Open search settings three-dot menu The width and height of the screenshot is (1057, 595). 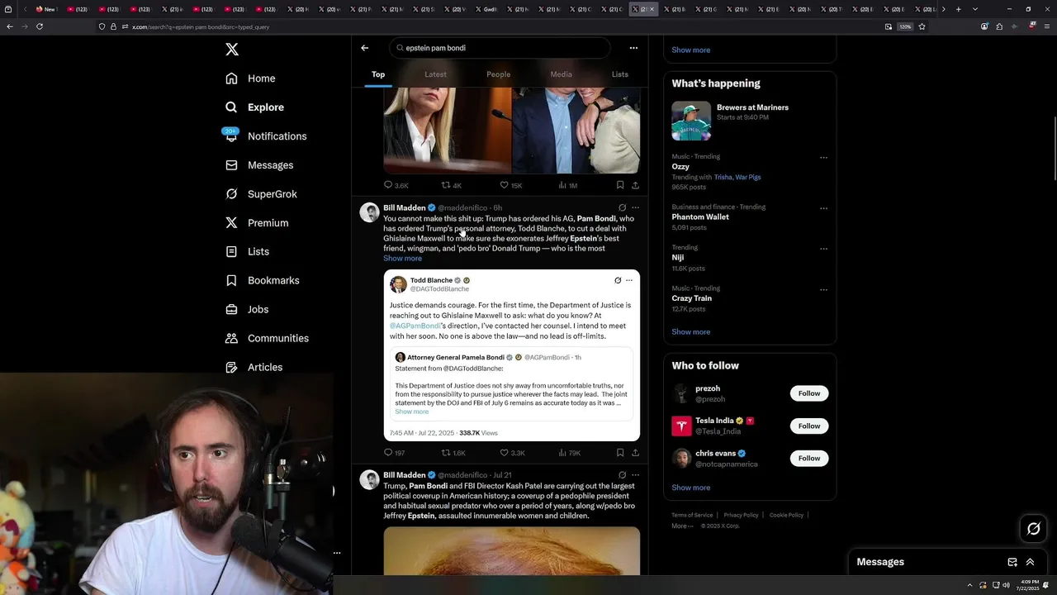click(633, 48)
